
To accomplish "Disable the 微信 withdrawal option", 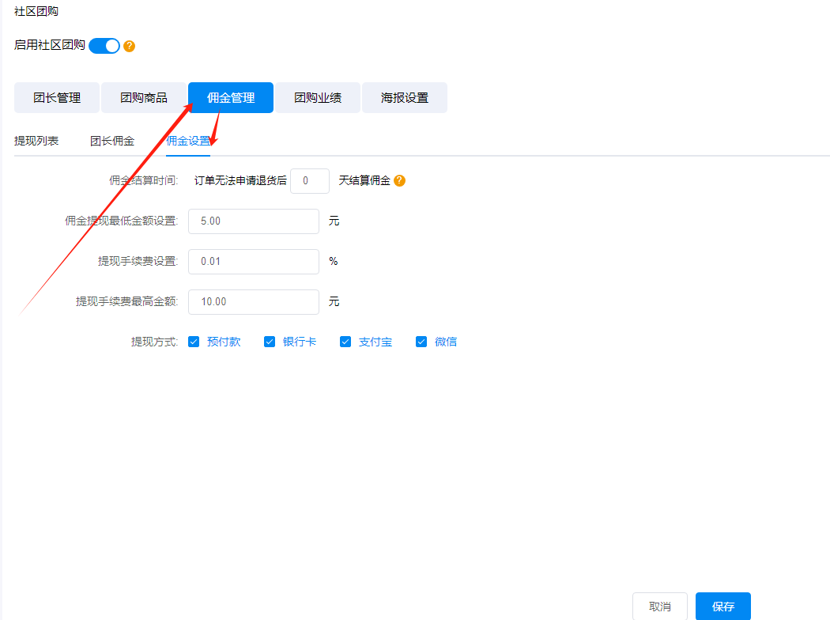I will point(421,342).
